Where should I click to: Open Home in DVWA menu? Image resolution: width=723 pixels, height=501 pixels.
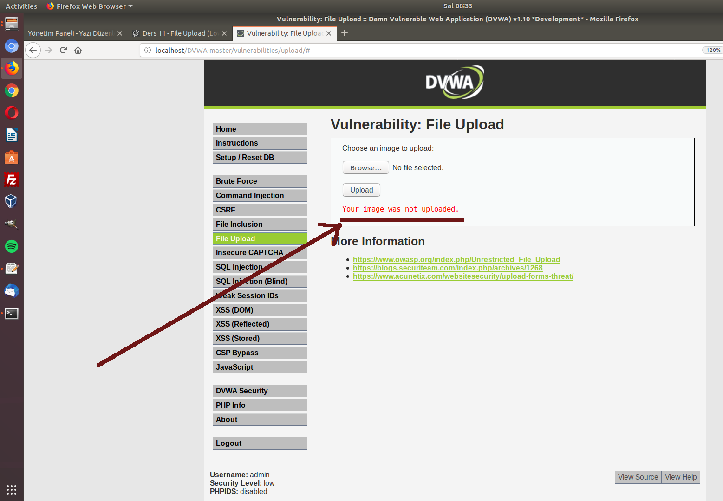[x=260, y=129]
